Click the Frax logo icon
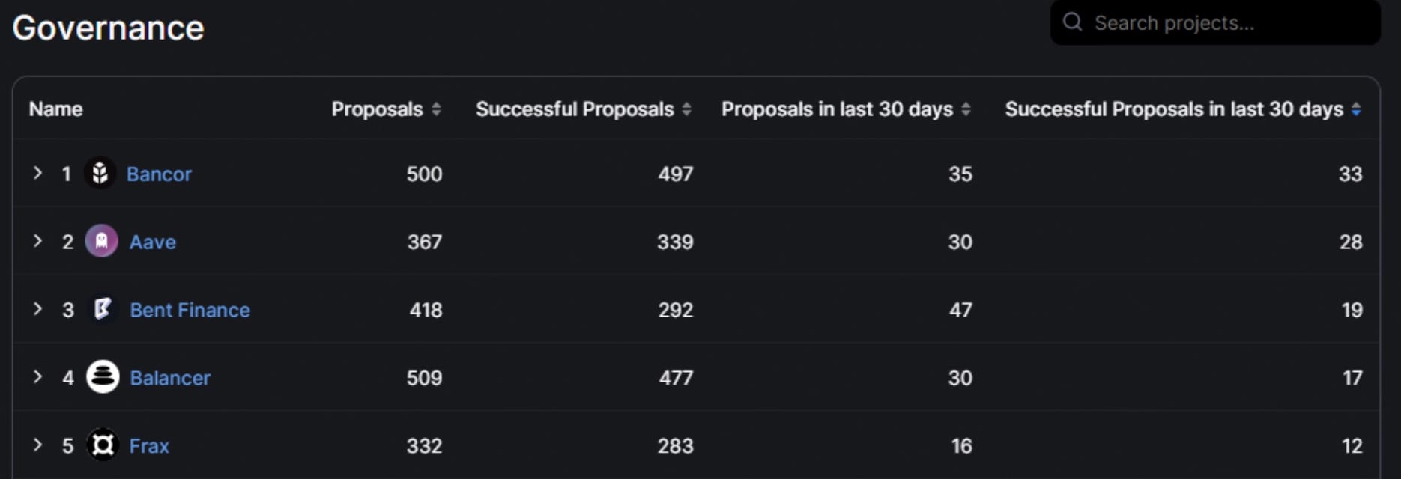1401x479 pixels. 103,445
